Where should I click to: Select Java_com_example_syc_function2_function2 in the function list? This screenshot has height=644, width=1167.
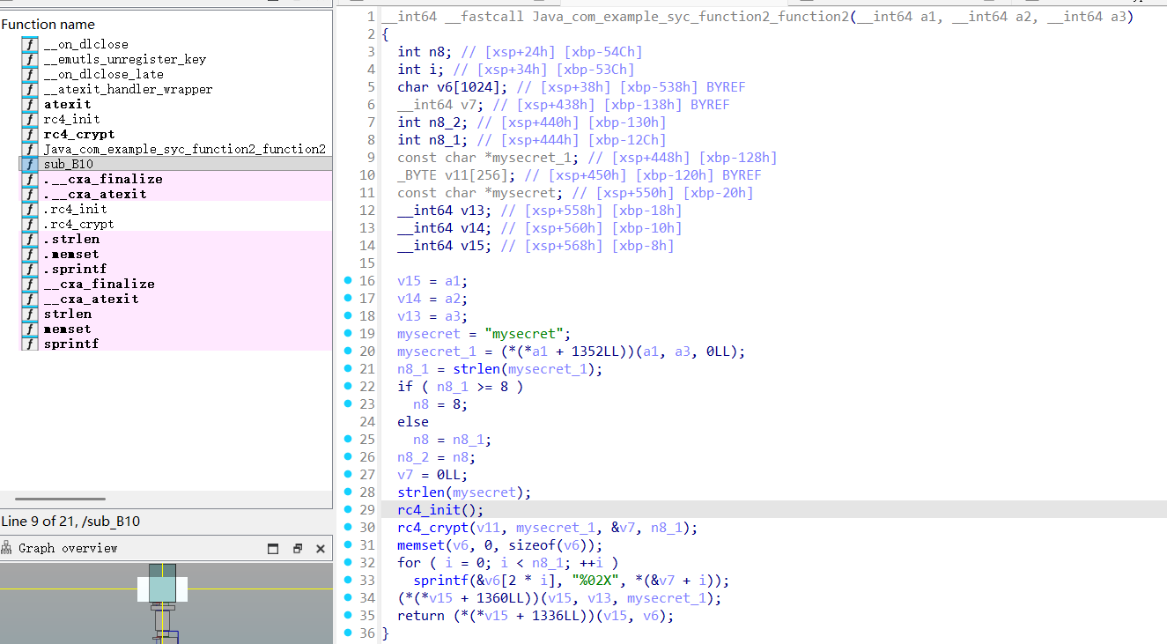coord(185,149)
